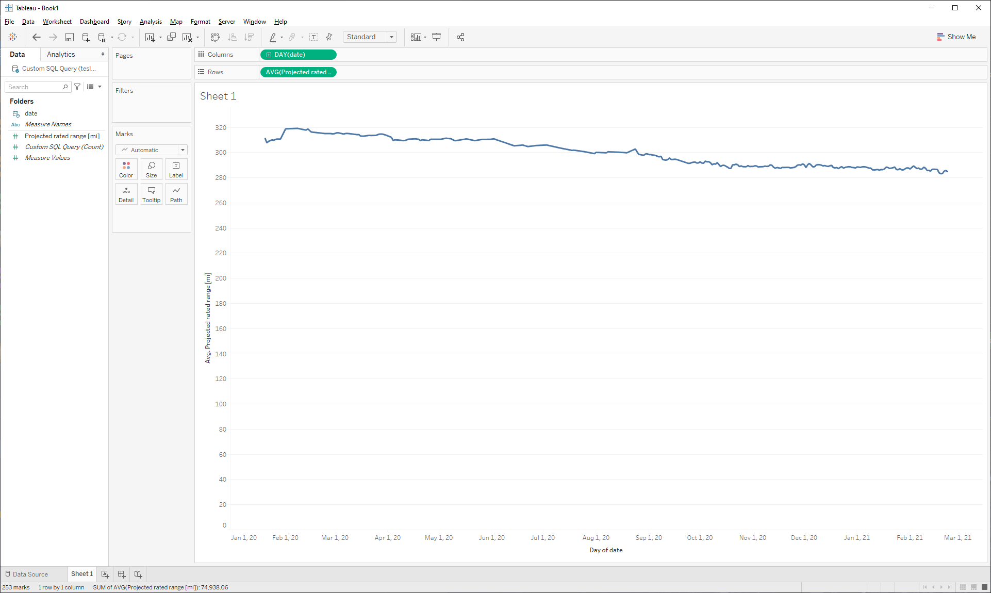Start Presentation Mode
Image resolution: width=991 pixels, height=593 pixels.
pos(436,37)
